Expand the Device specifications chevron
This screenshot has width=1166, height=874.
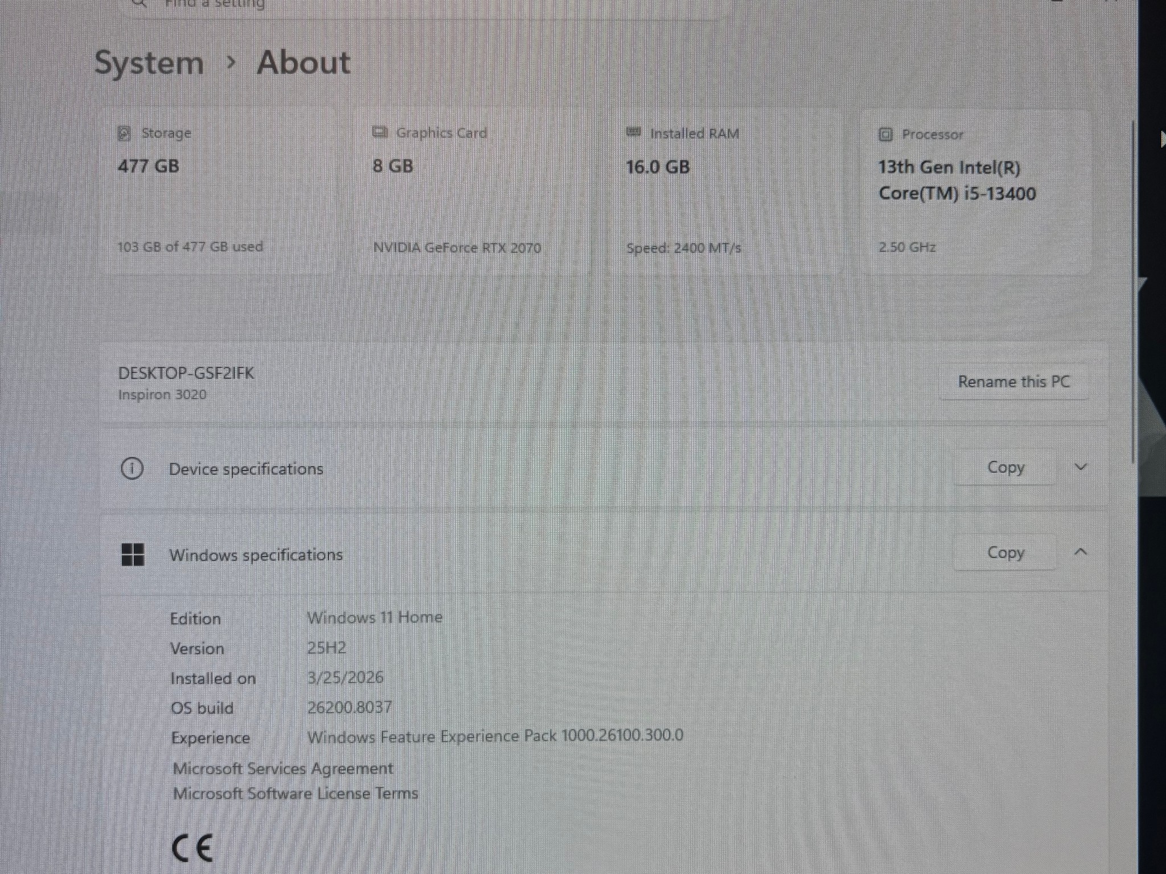tap(1081, 468)
